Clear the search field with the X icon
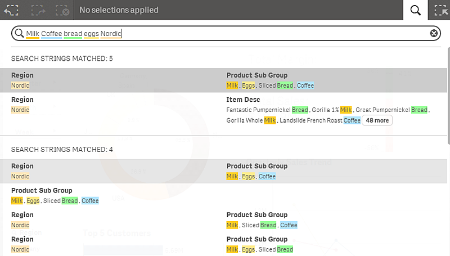Image resolution: width=450 pixels, height=256 pixels. pyautogui.click(x=434, y=34)
